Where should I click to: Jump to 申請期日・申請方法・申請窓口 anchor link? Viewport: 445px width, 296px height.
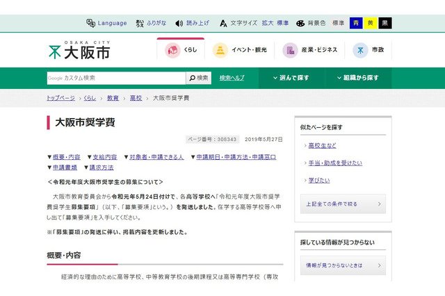point(236,157)
